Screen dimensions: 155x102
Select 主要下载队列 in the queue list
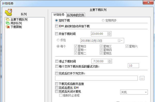click(x=19, y=19)
